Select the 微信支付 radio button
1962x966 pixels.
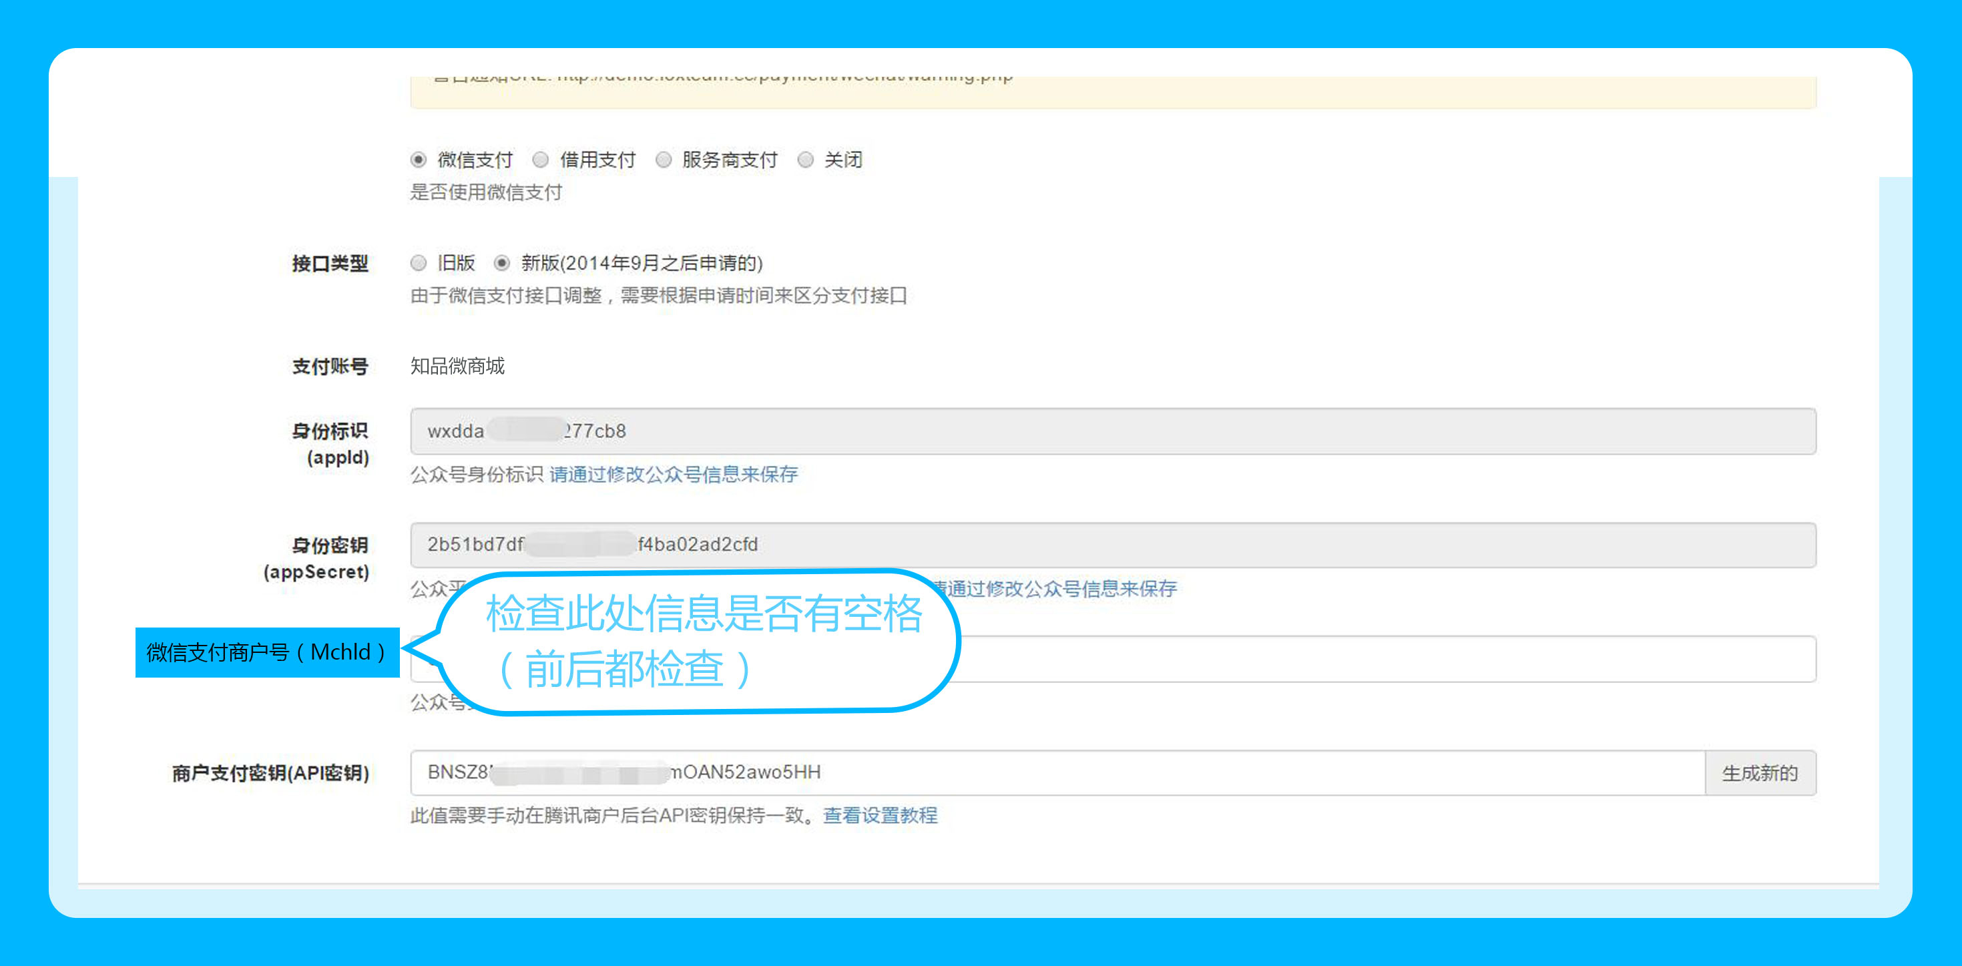coord(418,160)
